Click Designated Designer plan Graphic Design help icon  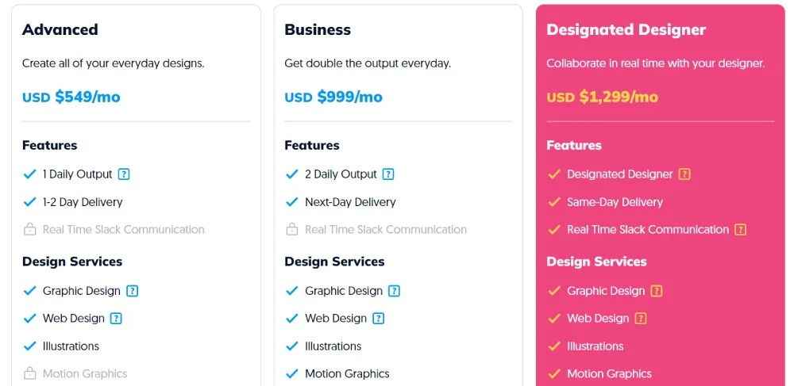(x=657, y=291)
